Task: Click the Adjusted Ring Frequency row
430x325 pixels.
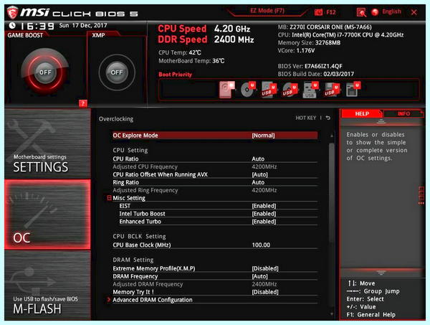Action: 215,190
